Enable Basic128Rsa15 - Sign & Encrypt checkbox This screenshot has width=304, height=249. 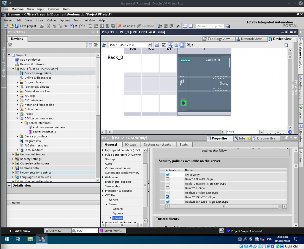(167, 184)
